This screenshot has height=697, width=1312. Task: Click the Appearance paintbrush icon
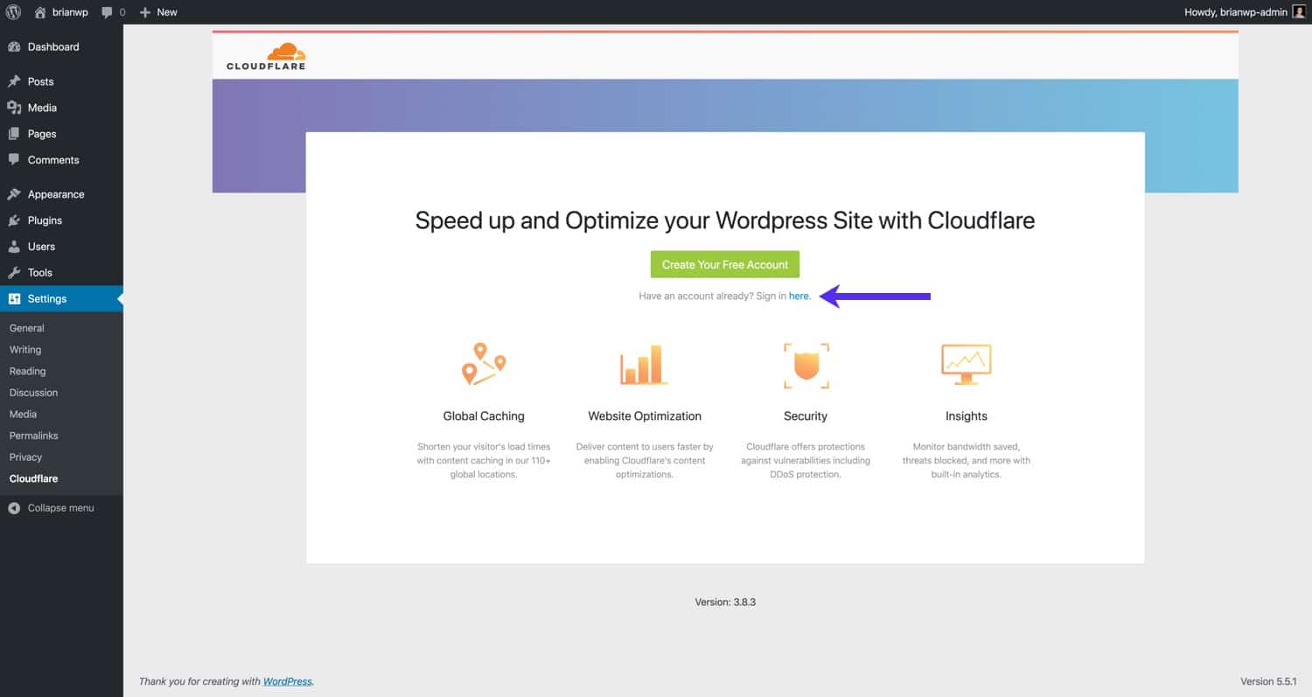coord(15,193)
